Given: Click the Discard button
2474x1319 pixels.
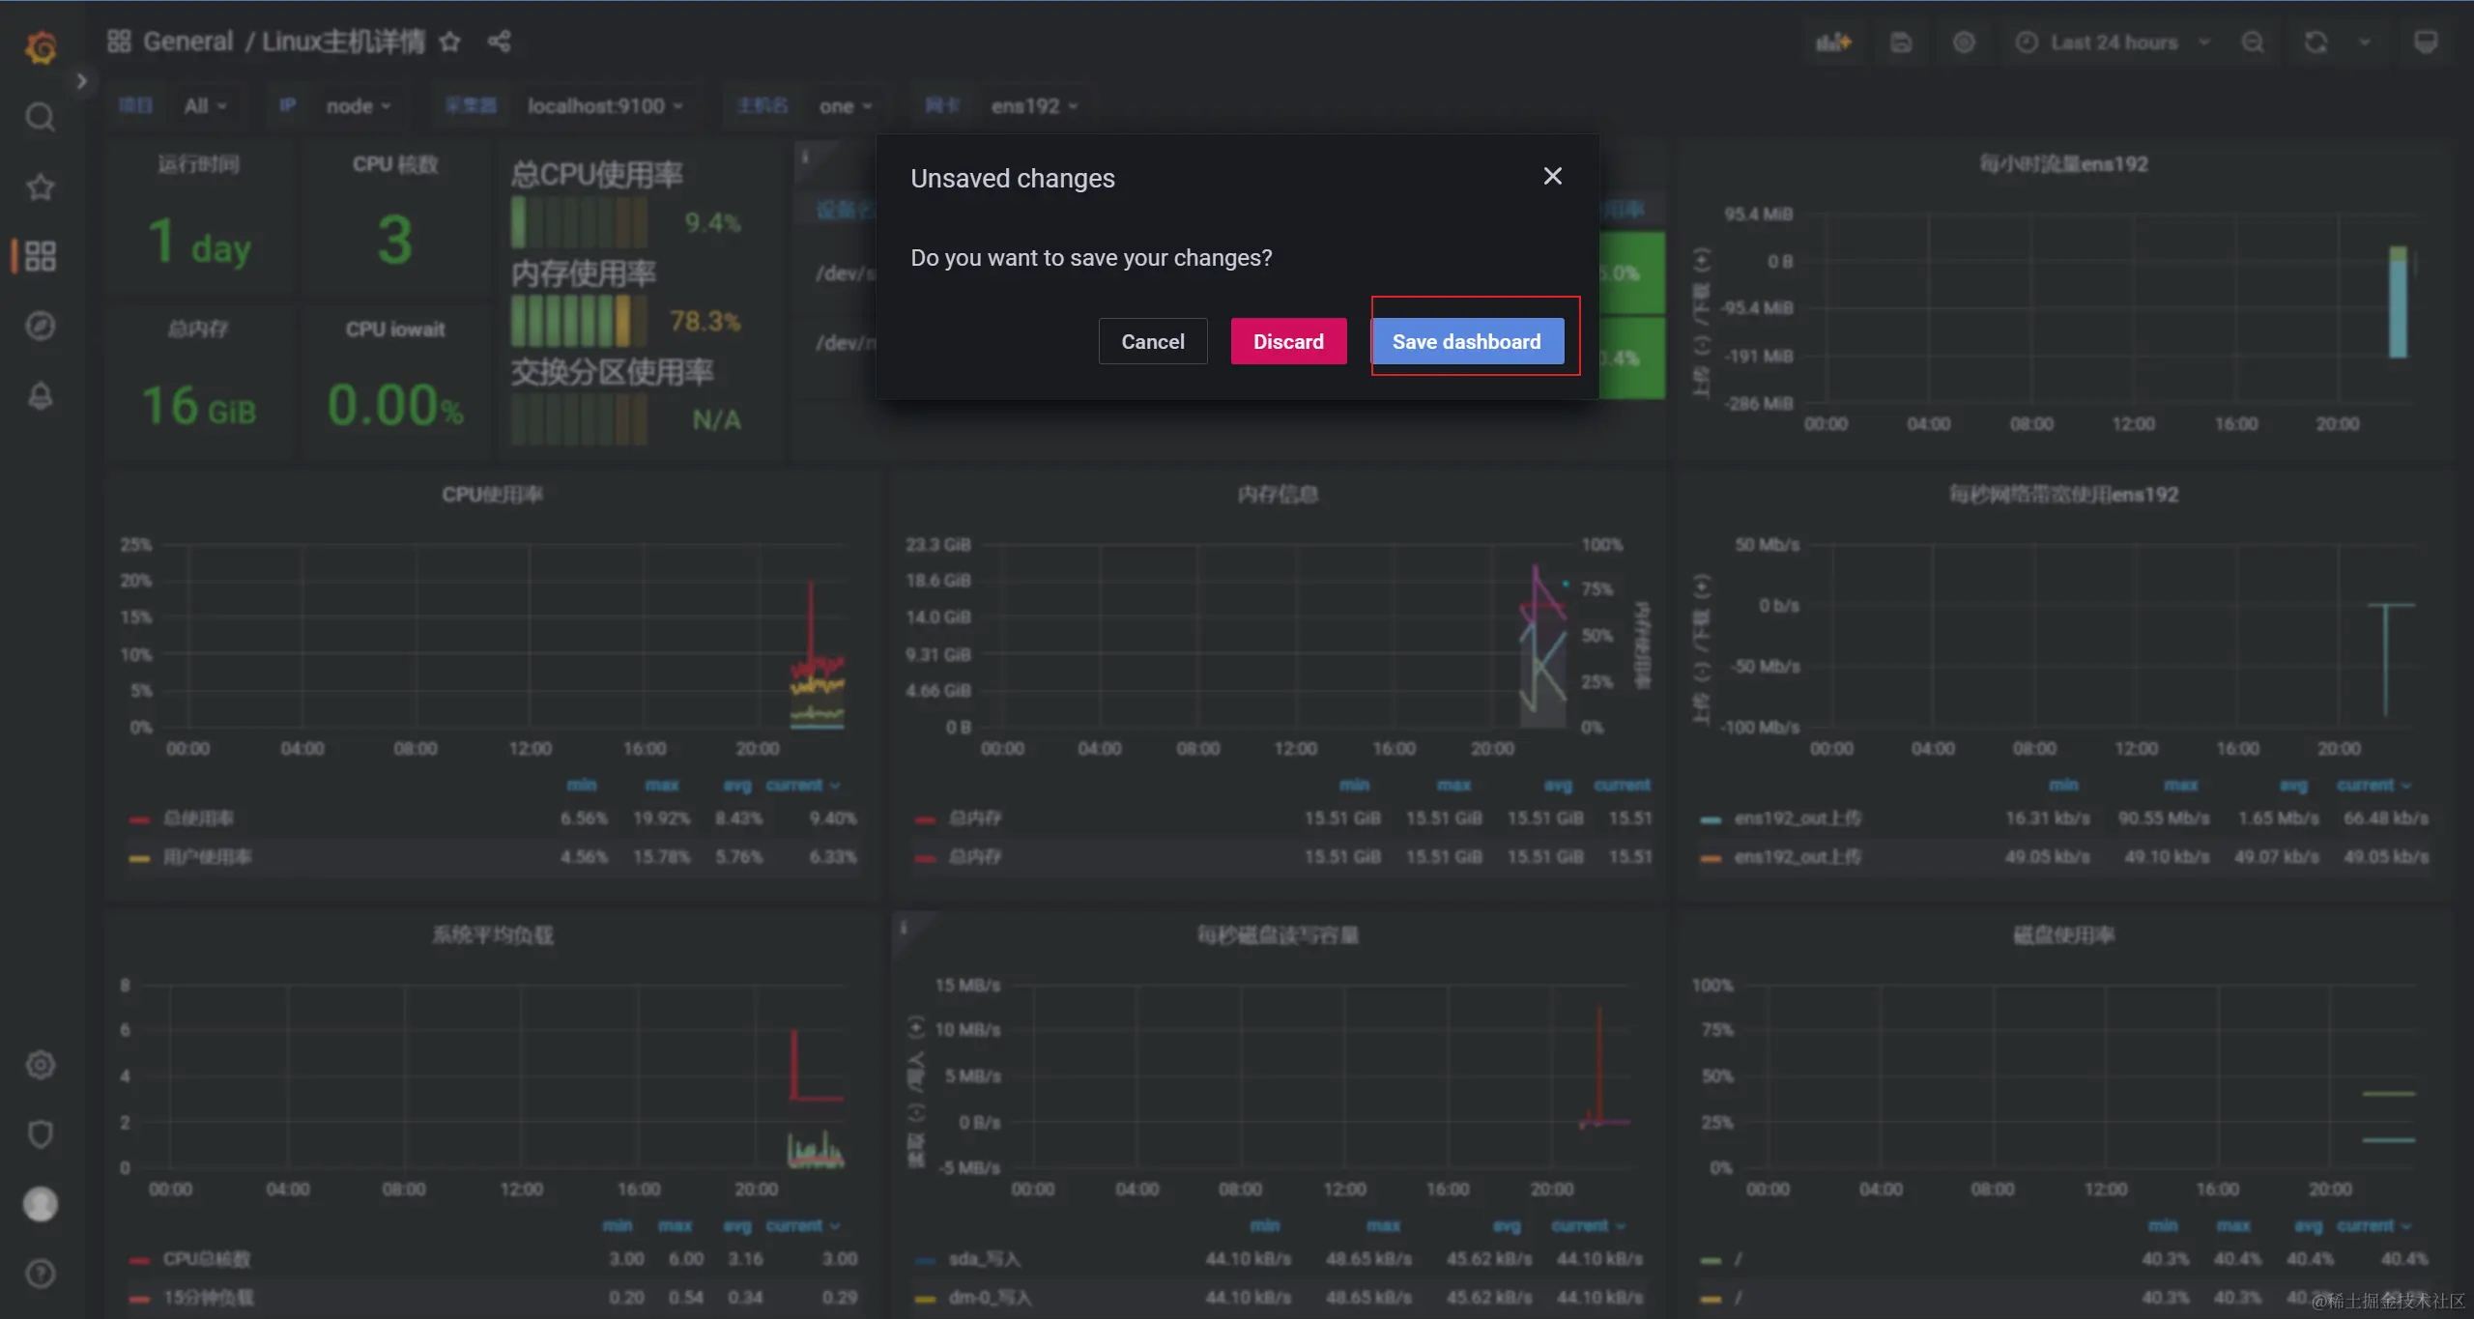Looking at the screenshot, I should click(x=1288, y=341).
